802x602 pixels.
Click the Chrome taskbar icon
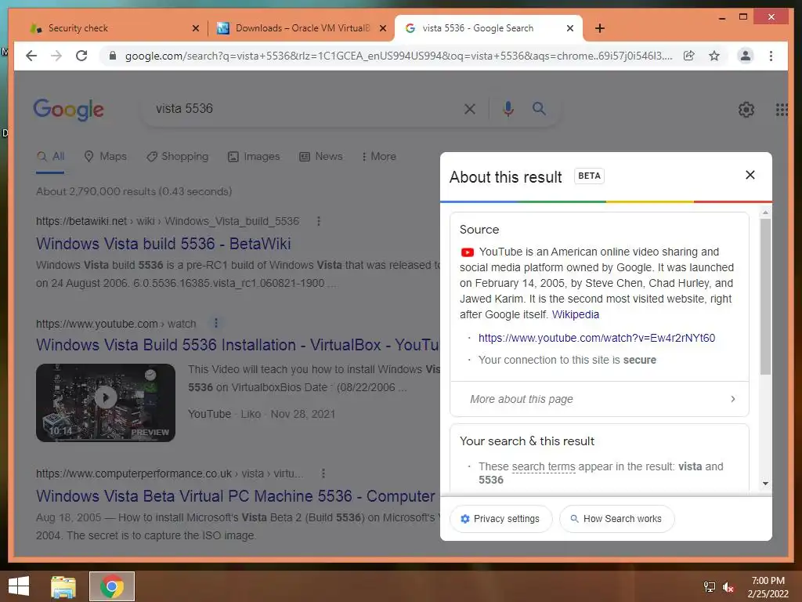pos(112,586)
